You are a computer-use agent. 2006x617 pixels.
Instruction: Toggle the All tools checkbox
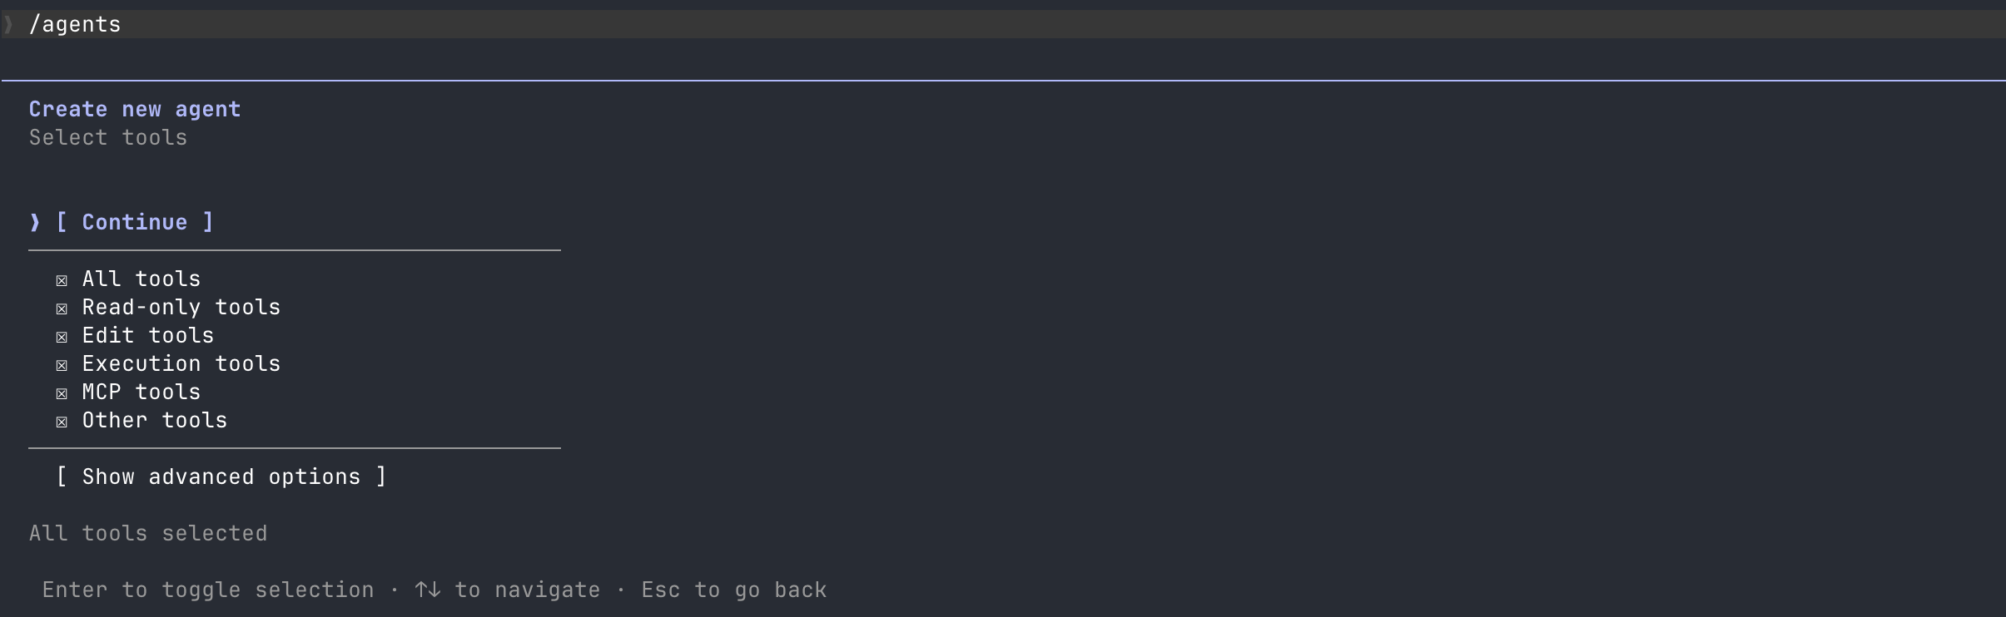pos(62,280)
